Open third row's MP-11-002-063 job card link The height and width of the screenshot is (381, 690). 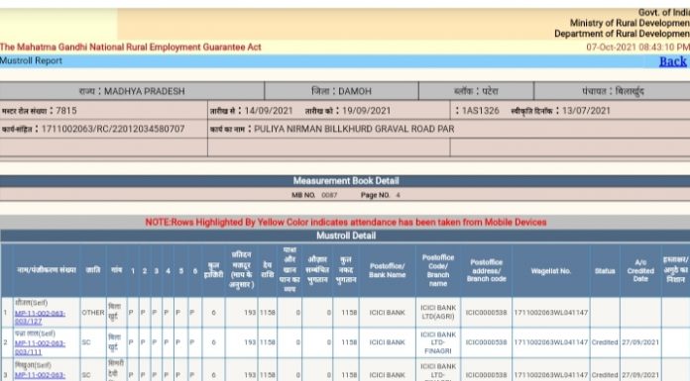pos(40,375)
